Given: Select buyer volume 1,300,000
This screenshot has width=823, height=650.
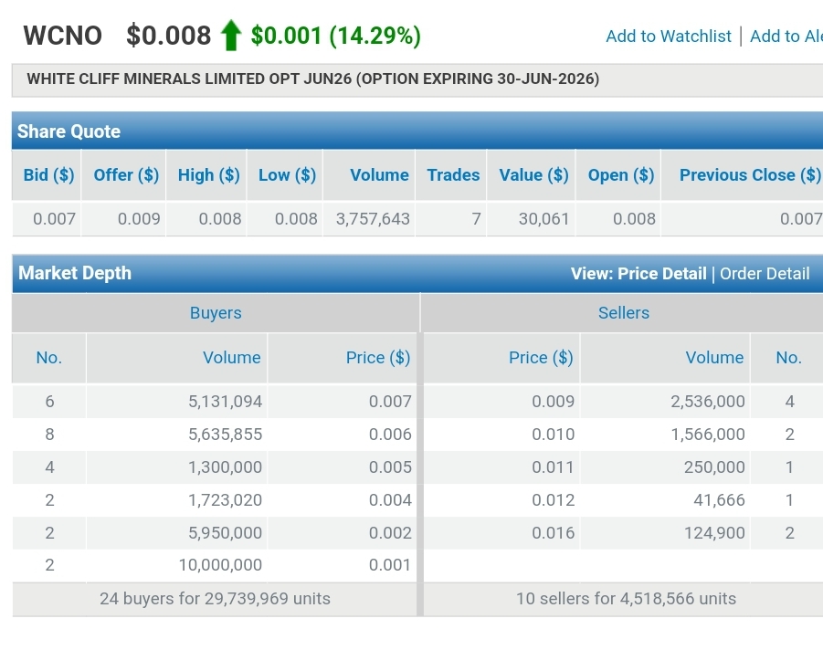Looking at the screenshot, I should (x=226, y=467).
